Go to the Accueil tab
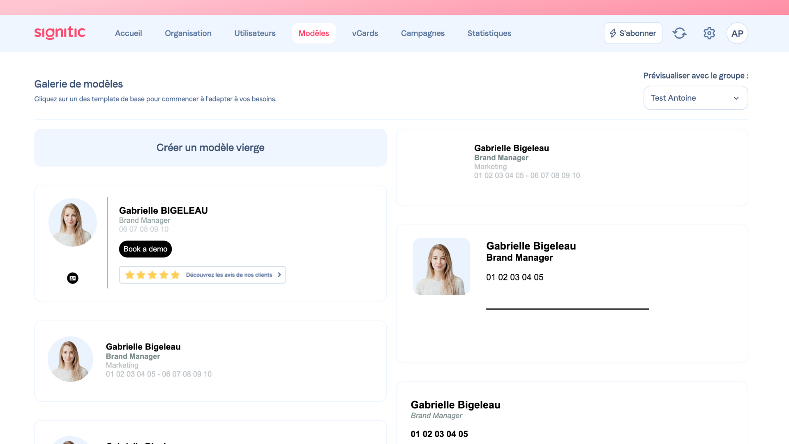The image size is (789, 444). 128,33
